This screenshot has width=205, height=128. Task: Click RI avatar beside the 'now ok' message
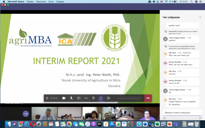[x=165, y=72]
